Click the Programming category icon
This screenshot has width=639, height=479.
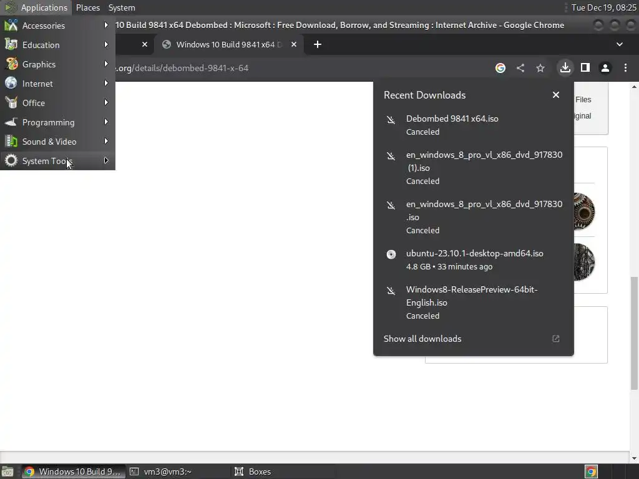[11, 122]
